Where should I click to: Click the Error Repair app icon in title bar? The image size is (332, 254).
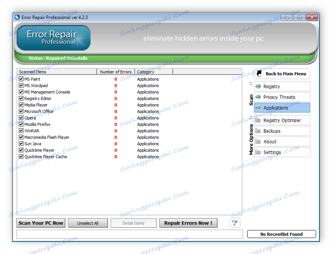(17, 17)
